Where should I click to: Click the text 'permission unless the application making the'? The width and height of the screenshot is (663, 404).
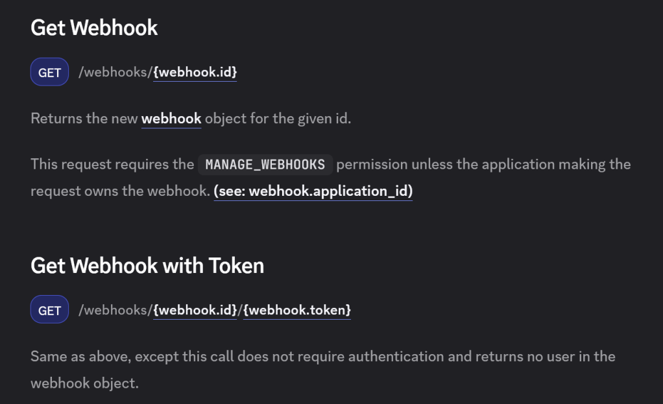click(483, 164)
